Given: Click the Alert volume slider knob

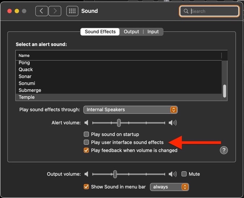Looking at the screenshot, I should [119, 123].
